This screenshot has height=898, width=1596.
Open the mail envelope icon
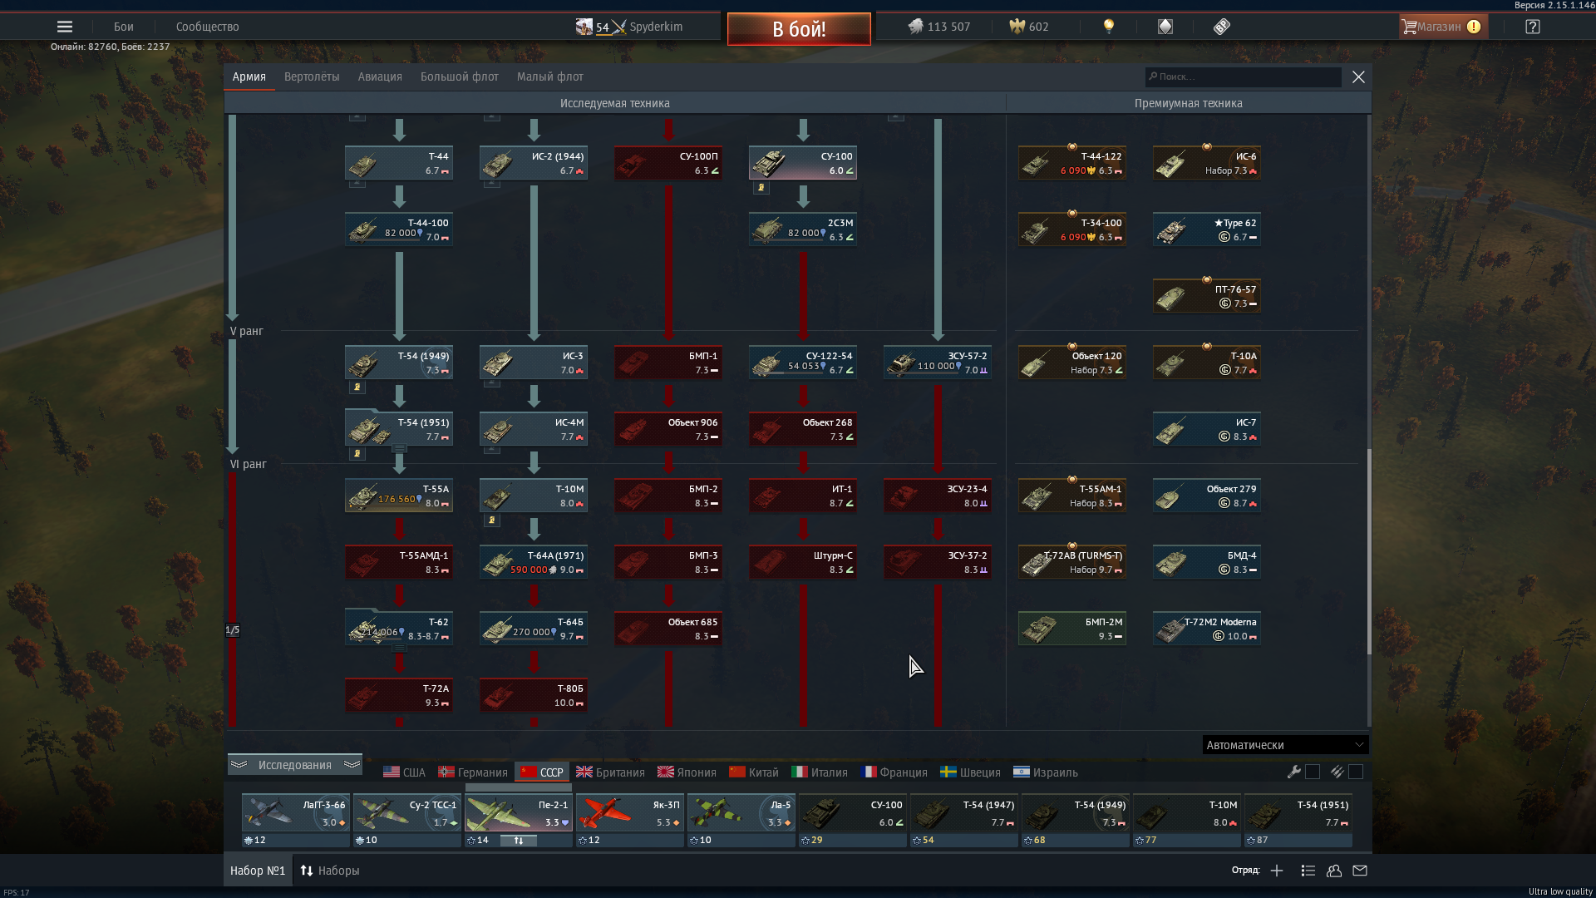click(x=1360, y=871)
